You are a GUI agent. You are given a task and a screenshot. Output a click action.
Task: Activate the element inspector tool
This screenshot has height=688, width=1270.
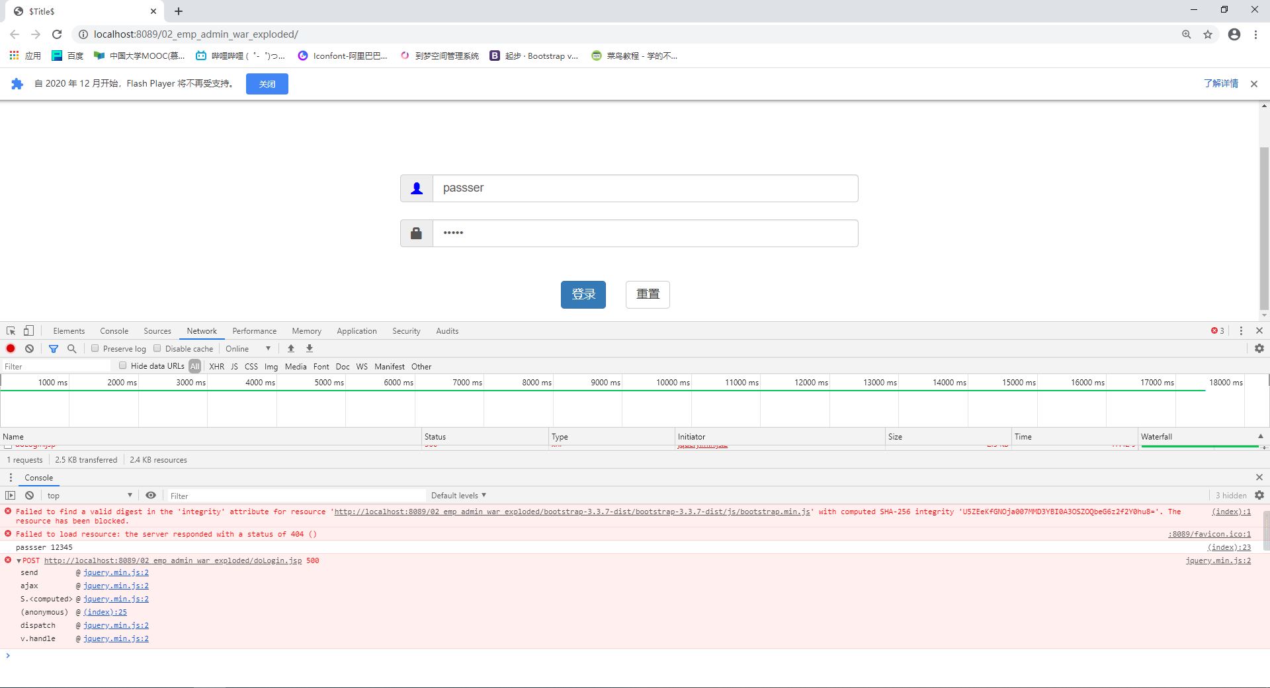pos(10,330)
